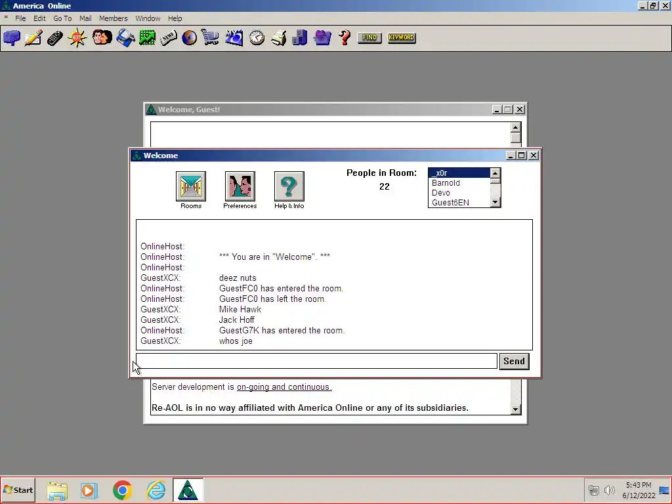
Task: Open the Marketplace shopping cart icon
Action: 210,37
